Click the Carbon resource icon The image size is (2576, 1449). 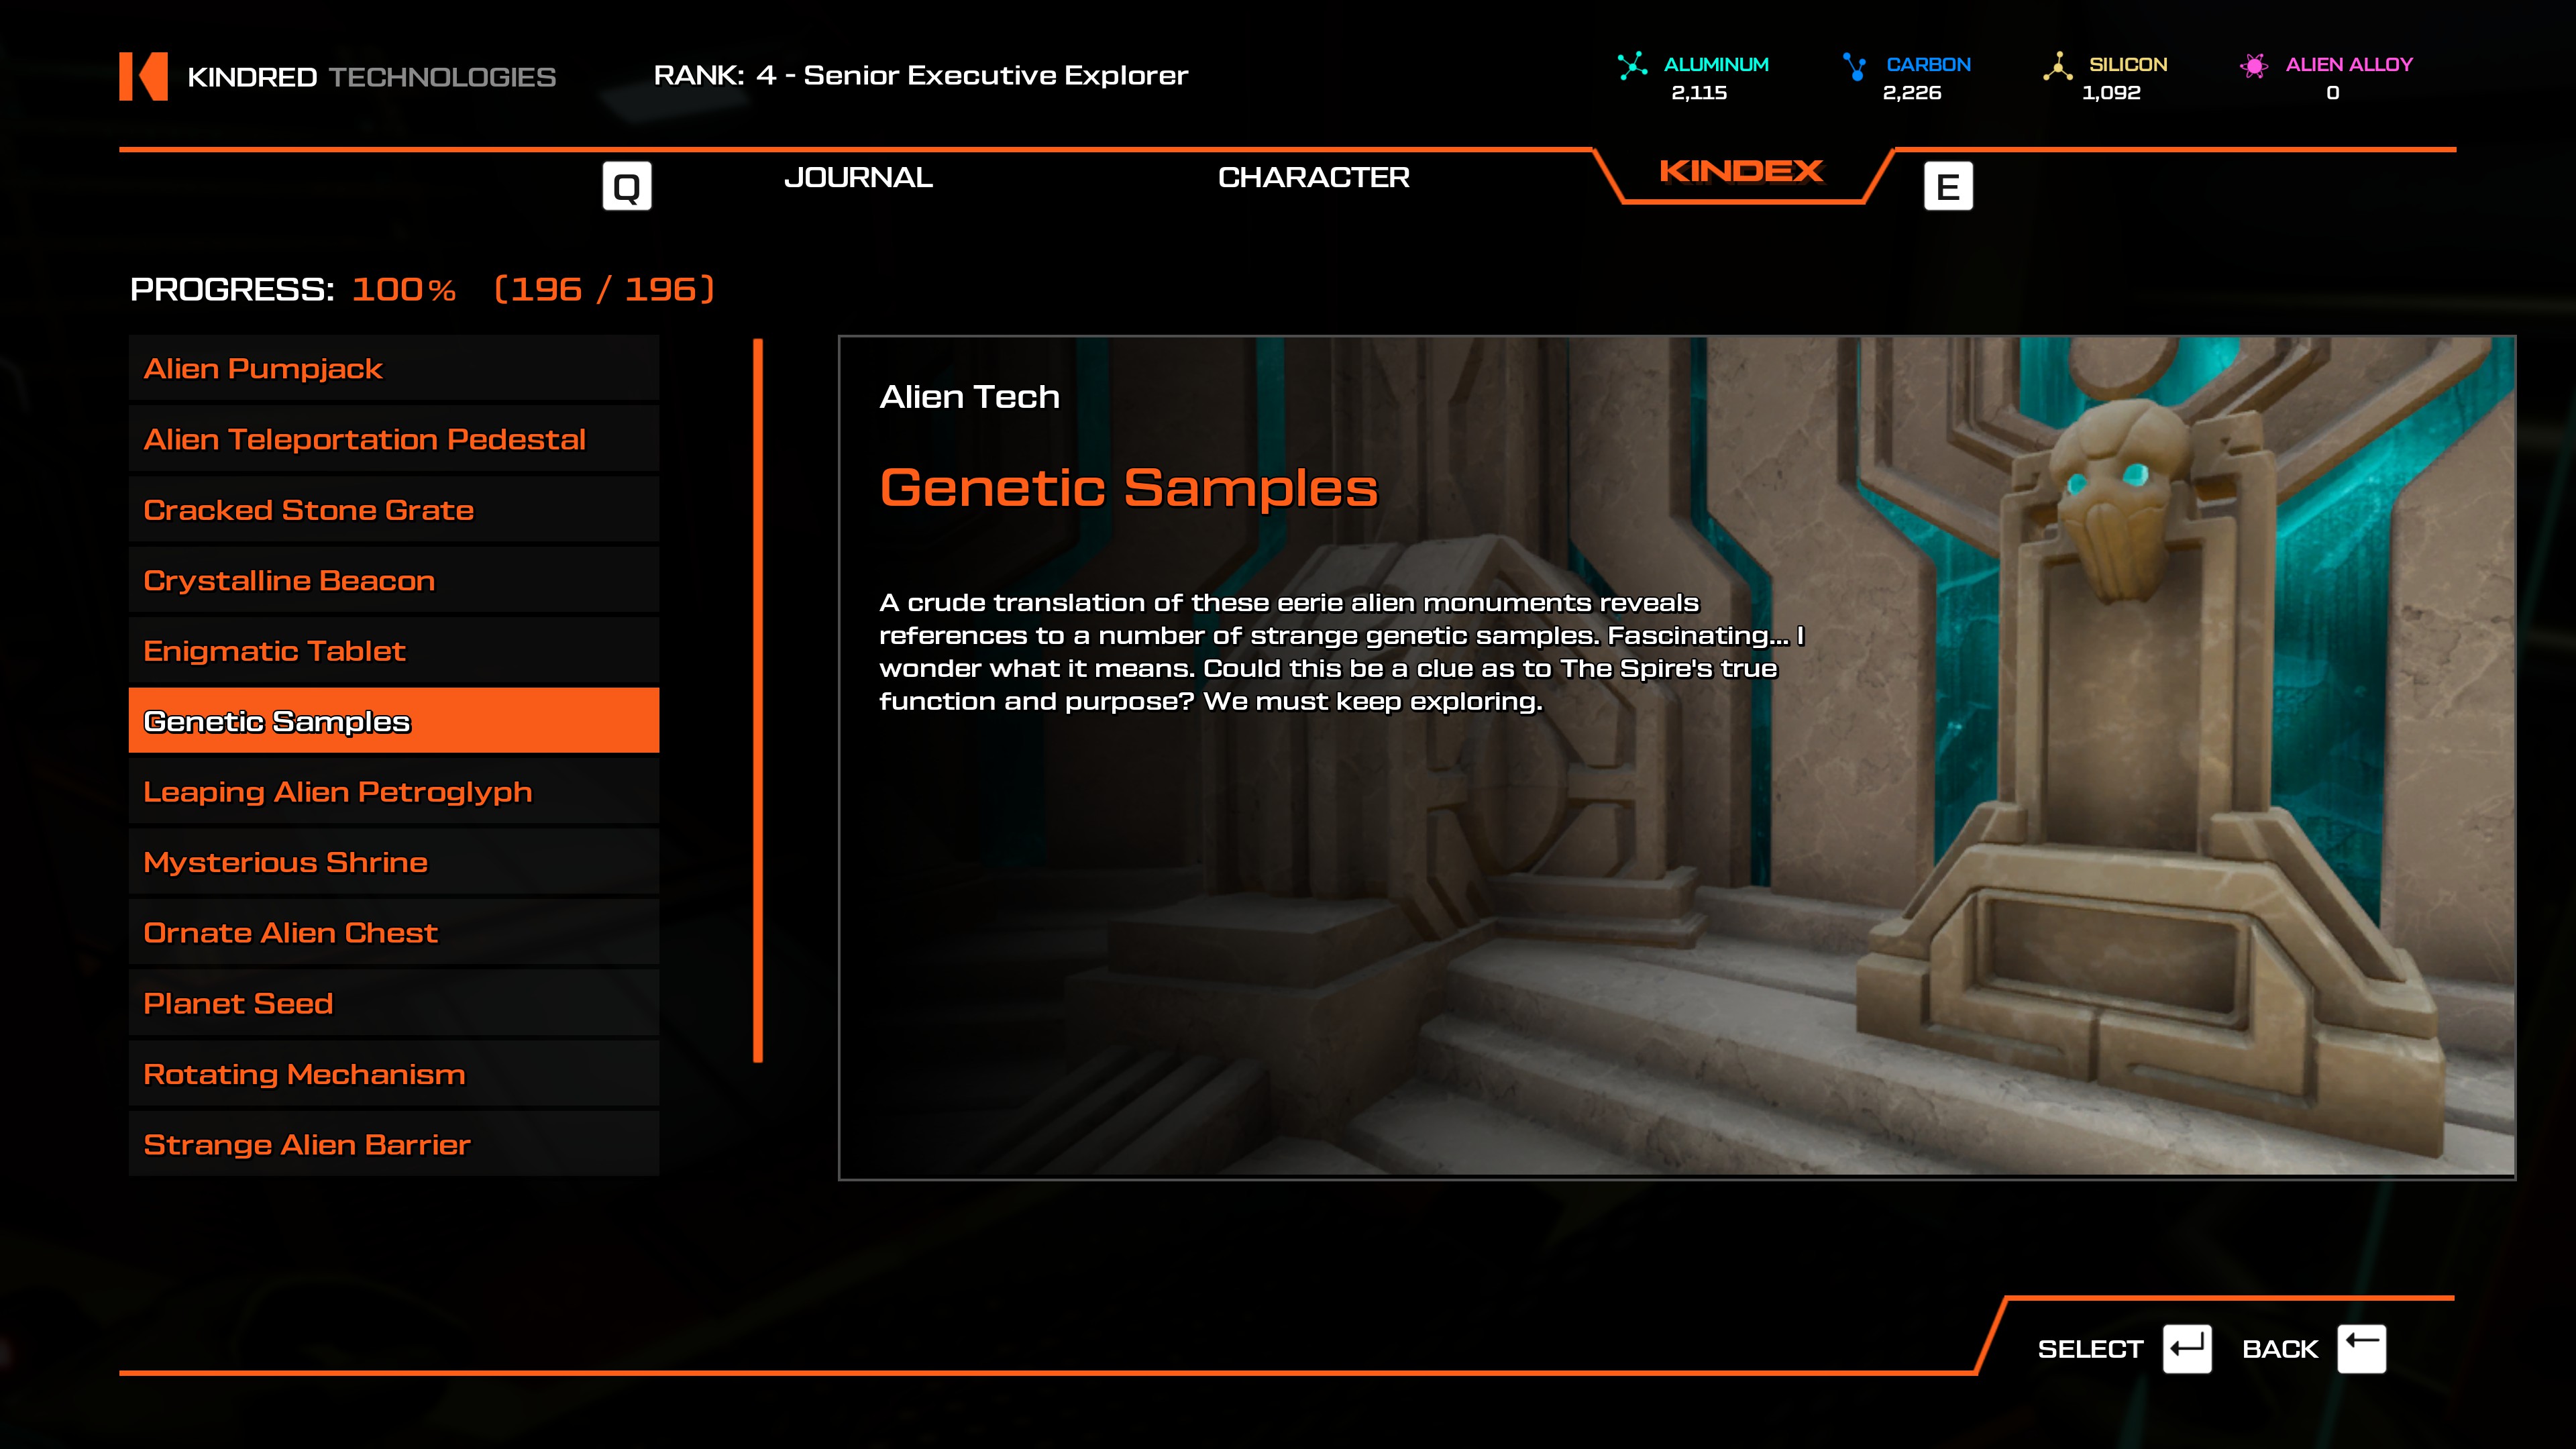click(1855, 66)
